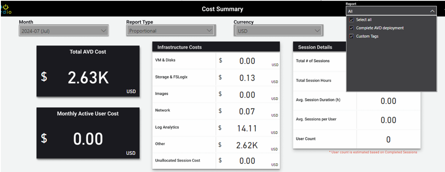445x172 pixels.
Task: Toggle the Custom Tags checkbox
Action: click(352, 36)
